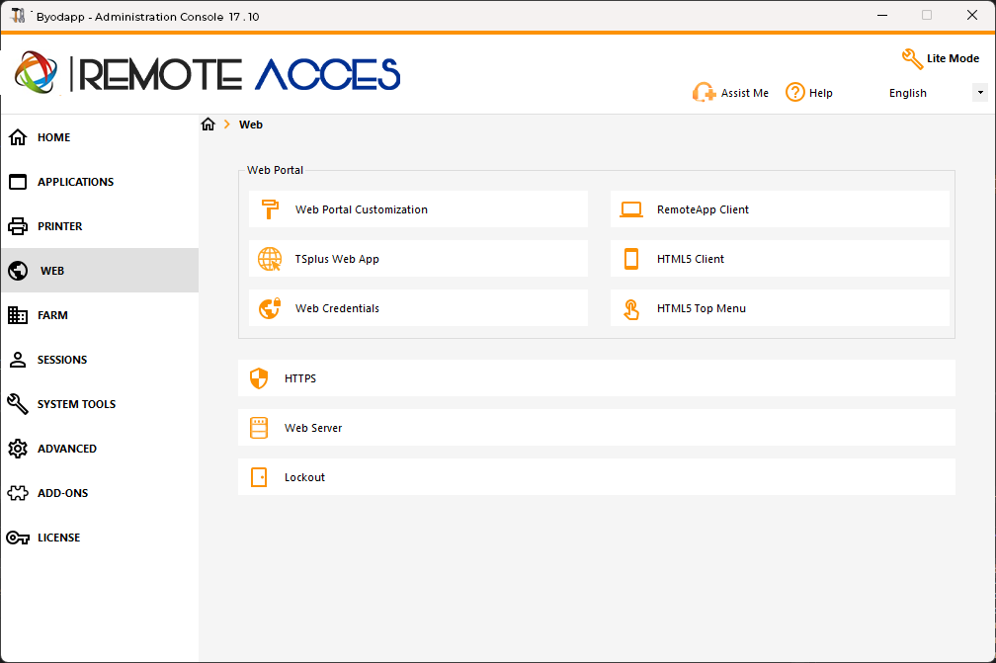The width and height of the screenshot is (996, 663).
Task: Open FARM section
Action: tap(100, 315)
